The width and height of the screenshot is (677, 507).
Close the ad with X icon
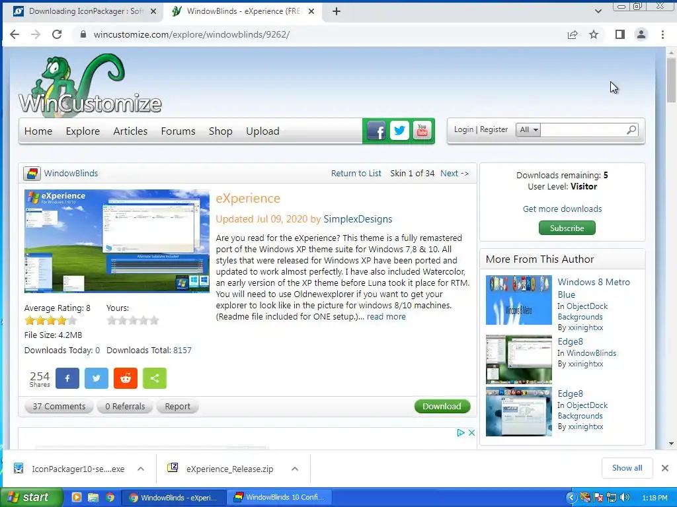point(471,432)
